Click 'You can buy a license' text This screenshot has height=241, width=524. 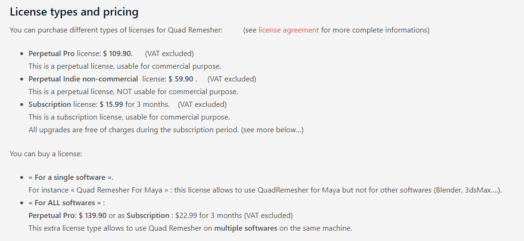(46, 154)
